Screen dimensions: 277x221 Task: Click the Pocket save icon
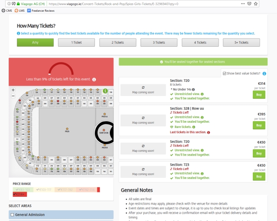[249, 4]
